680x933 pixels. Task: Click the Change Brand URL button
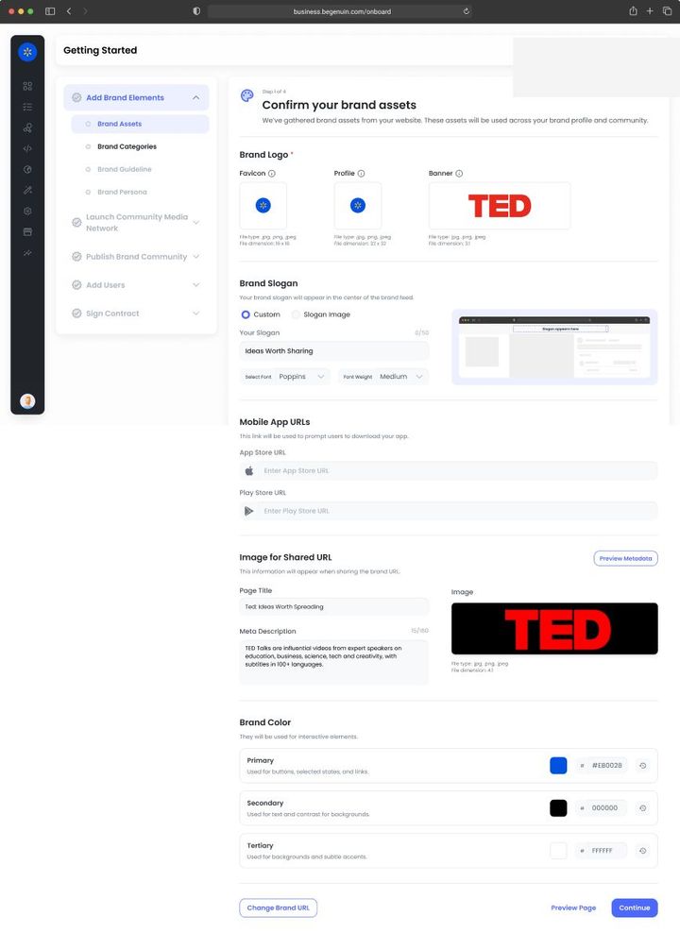pyautogui.click(x=278, y=908)
